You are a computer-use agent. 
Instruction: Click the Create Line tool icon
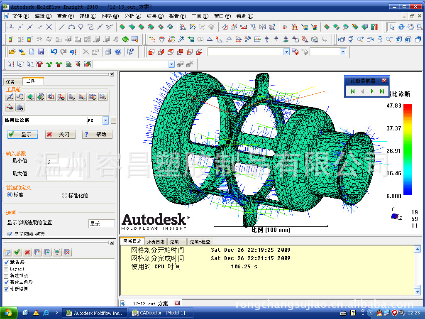point(62,27)
